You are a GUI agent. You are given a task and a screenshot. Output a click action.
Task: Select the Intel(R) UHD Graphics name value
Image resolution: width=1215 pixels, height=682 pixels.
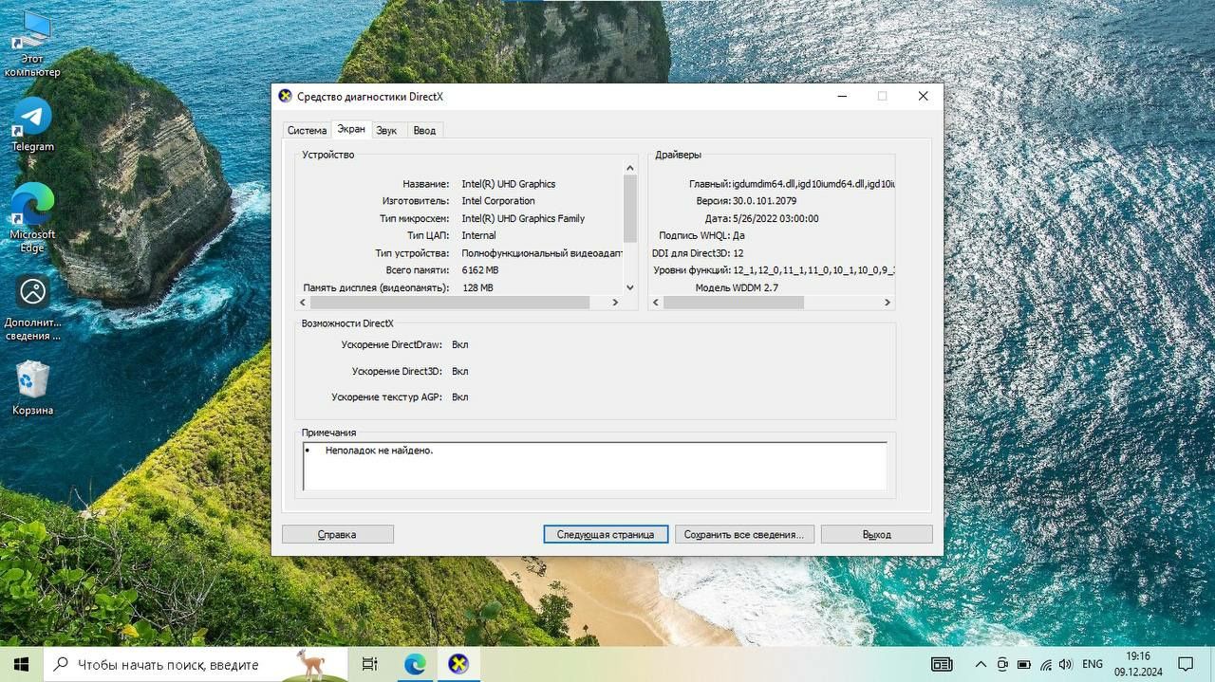point(509,184)
